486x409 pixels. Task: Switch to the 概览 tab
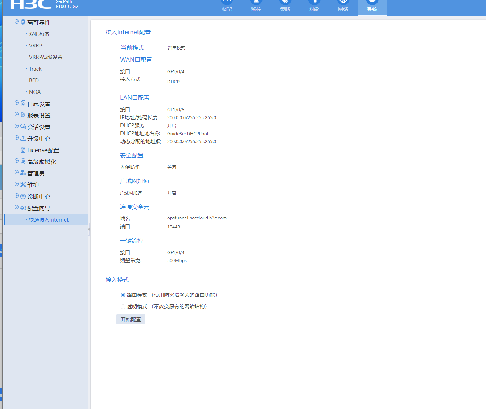pos(227,7)
